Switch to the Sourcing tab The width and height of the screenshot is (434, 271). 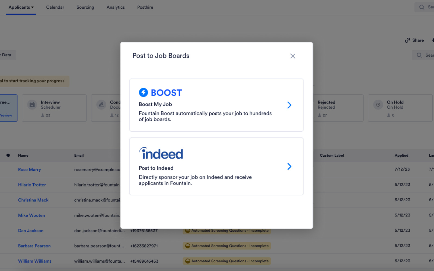(x=85, y=7)
